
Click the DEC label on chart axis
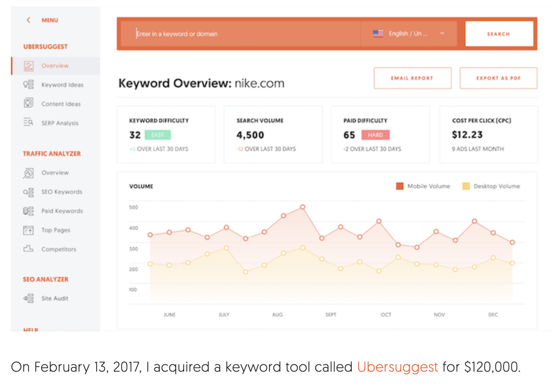click(x=493, y=315)
